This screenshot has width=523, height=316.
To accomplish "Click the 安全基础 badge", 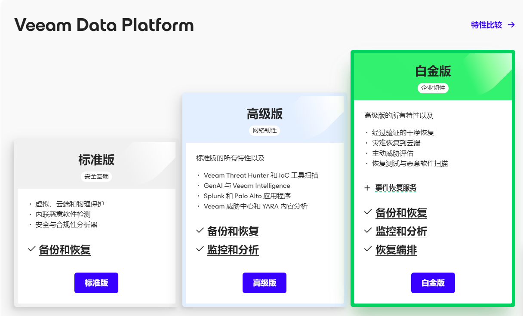I will [96, 177].
